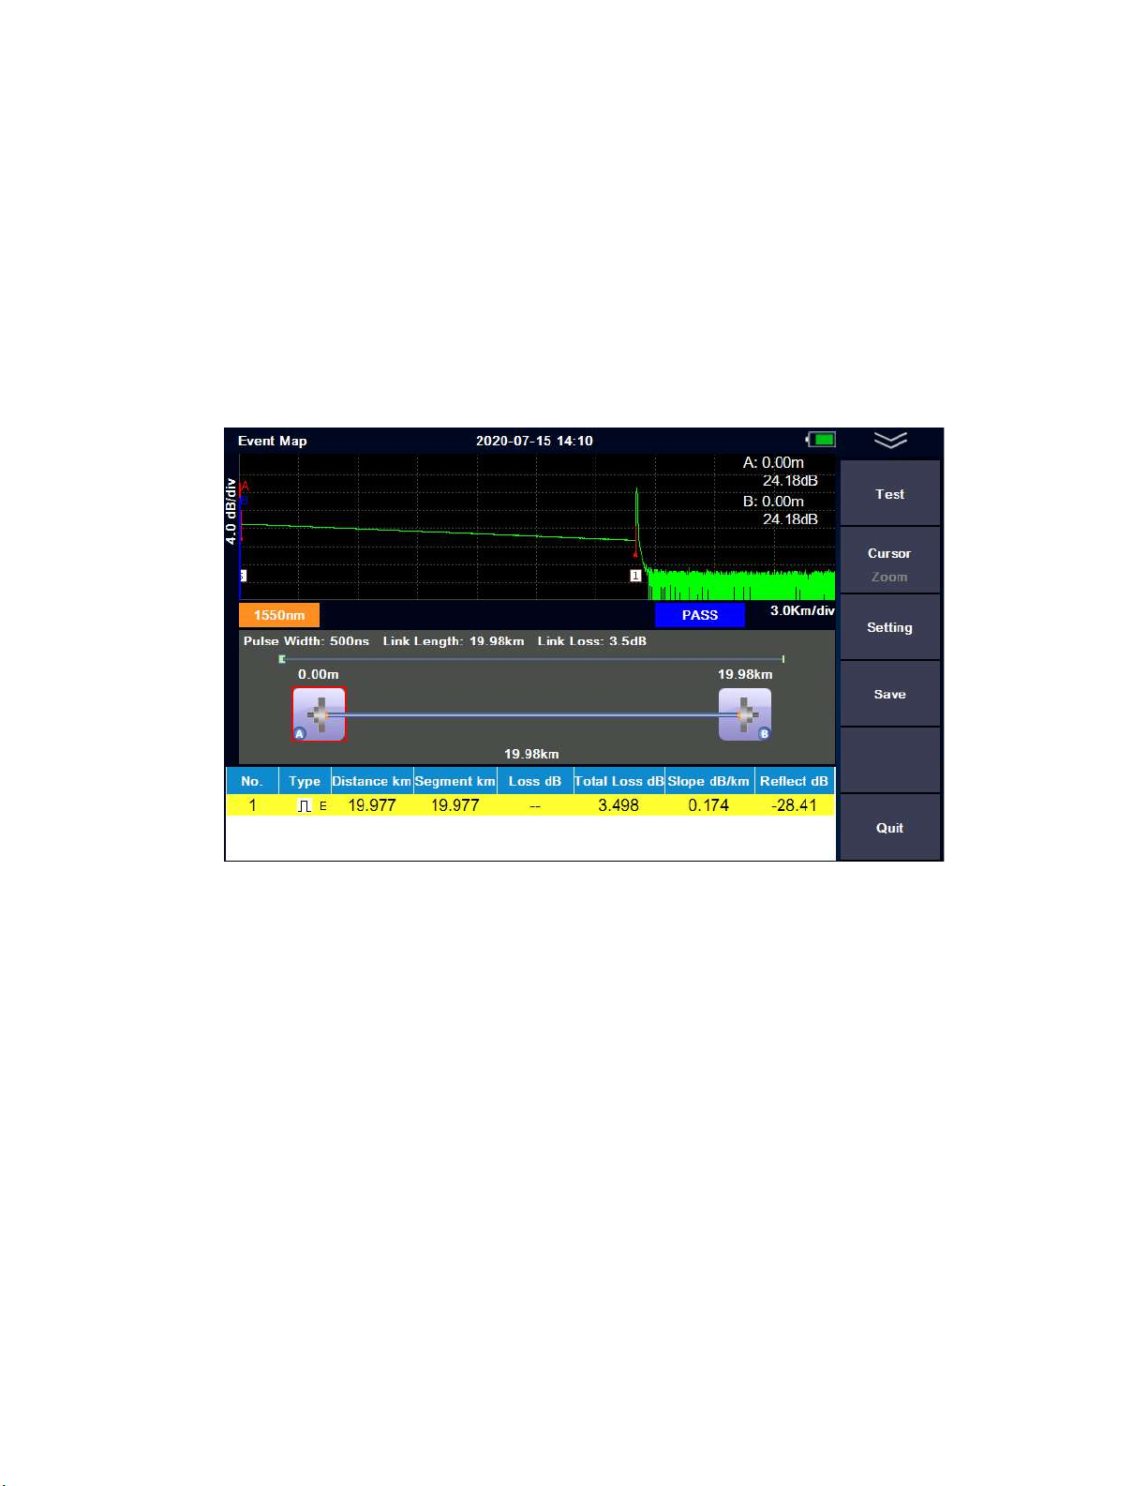Select the end connector icon B
This screenshot has width=1148, height=1486.
745,714
